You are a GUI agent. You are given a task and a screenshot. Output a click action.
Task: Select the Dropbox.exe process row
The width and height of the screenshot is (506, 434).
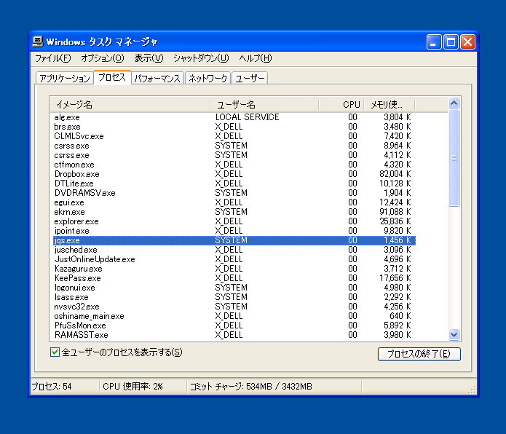click(76, 174)
